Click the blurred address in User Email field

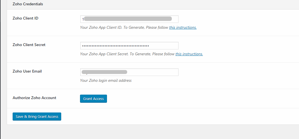point(104,72)
